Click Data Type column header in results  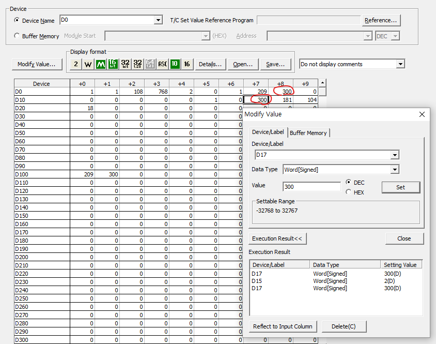[345, 265]
